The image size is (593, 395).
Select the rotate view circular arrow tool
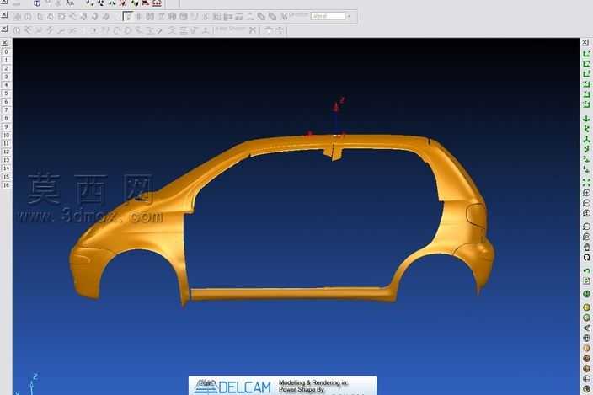[586, 257]
